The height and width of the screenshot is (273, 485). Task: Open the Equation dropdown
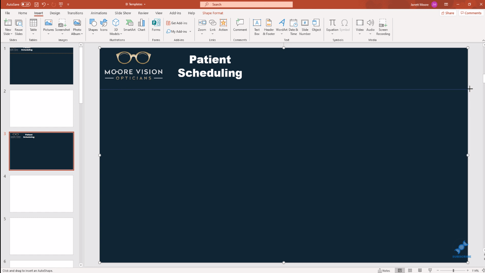tap(332, 34)
